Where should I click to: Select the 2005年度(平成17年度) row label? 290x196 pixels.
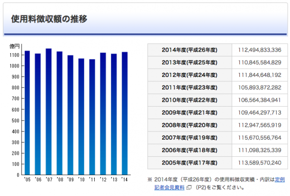(x=190, y=162)
